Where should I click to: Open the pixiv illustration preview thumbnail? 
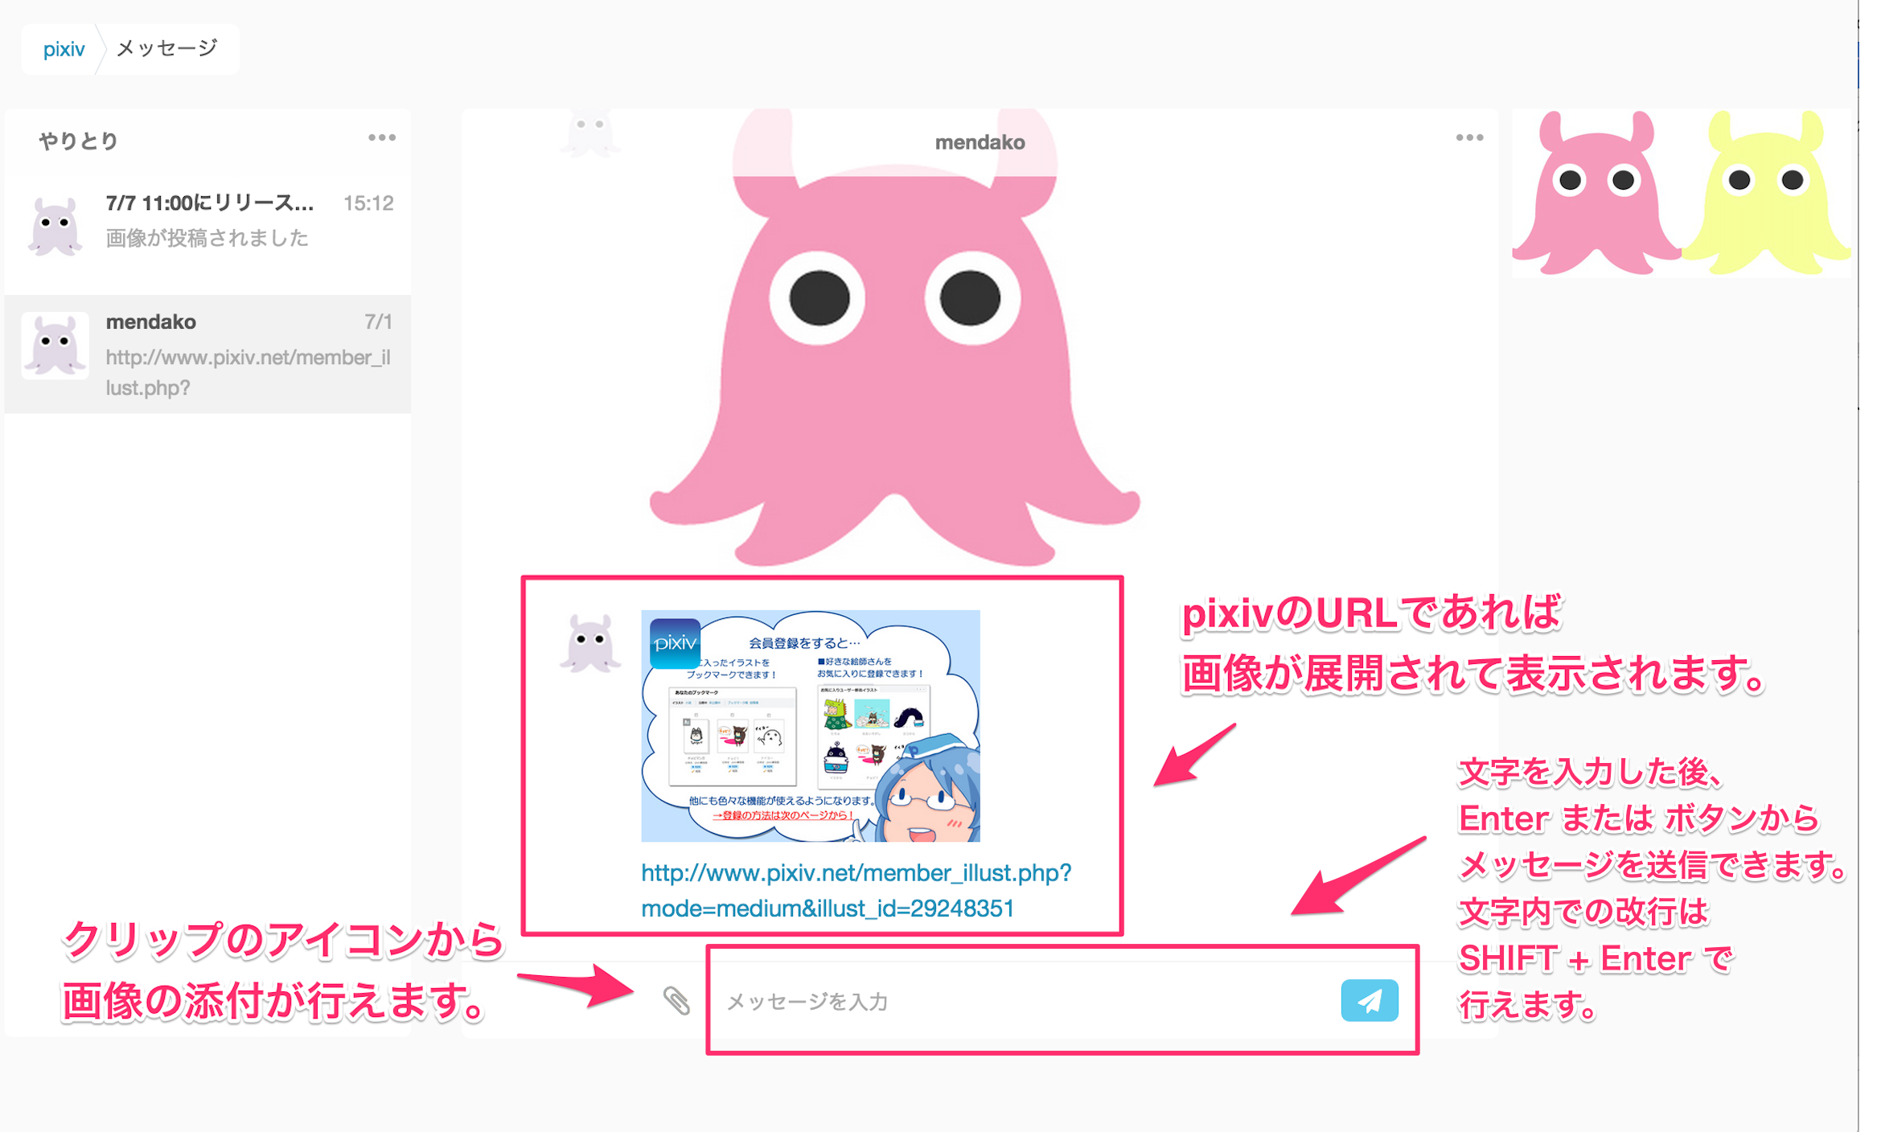point(810,725)
